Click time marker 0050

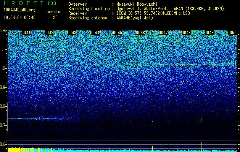pyautogui.click(x=232, y=33)
